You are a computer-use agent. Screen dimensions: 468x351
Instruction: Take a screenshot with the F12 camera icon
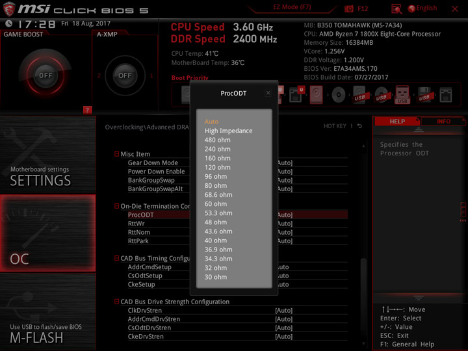tap(349, 8)
